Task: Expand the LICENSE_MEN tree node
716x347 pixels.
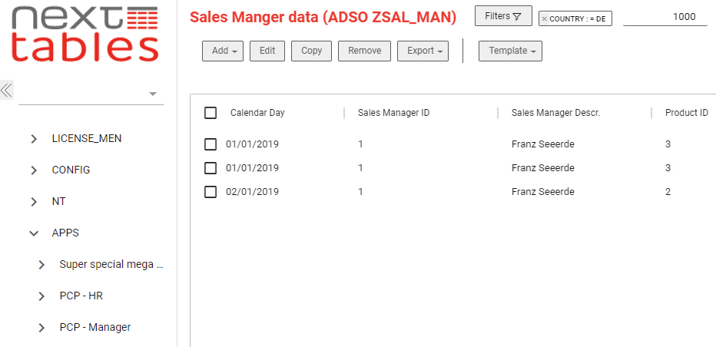Action: [33, 139]
